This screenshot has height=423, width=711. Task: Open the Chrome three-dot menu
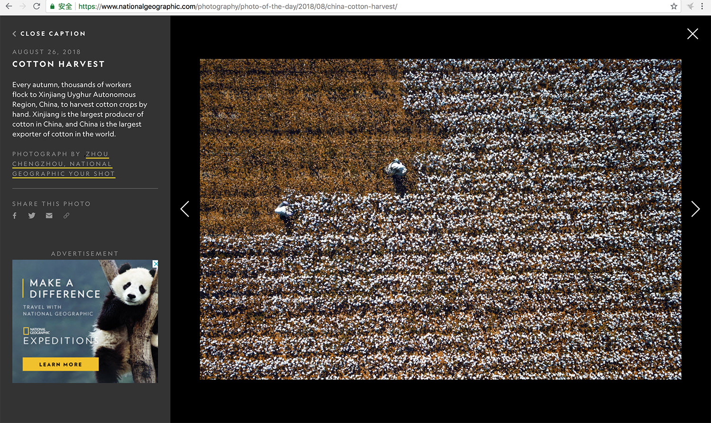(x=702, y=6)
